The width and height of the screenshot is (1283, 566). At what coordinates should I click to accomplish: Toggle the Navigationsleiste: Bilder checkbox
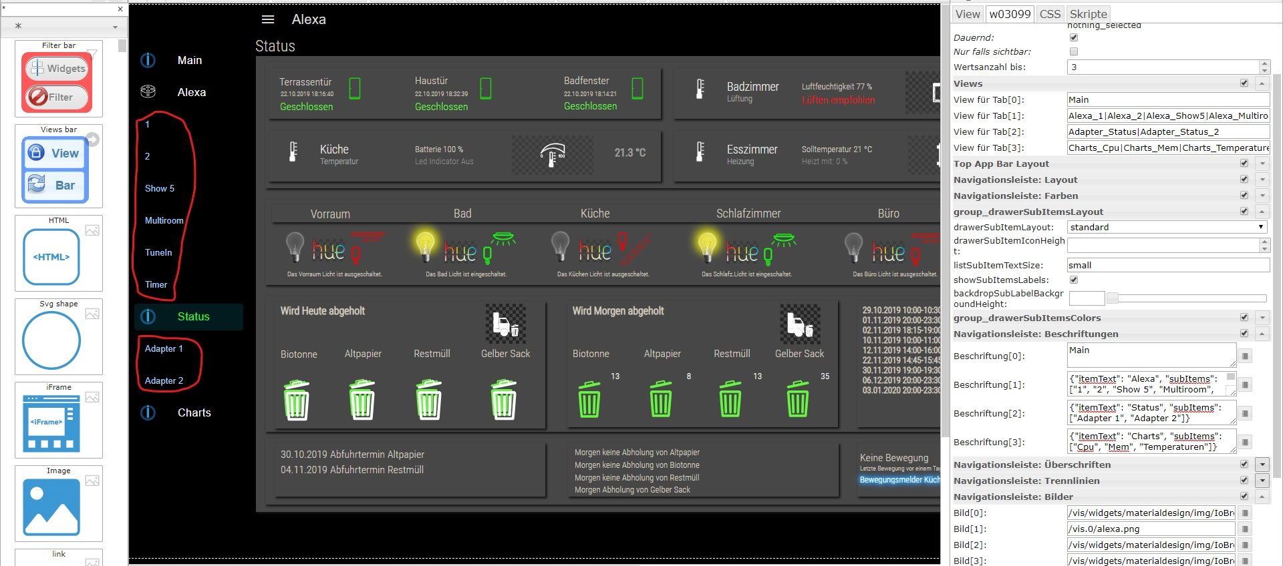coord(1244,497)
